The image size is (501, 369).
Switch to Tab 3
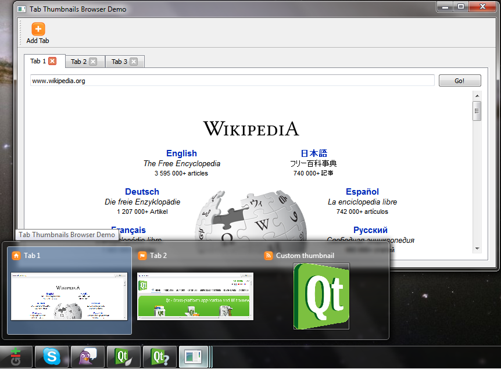119,61
